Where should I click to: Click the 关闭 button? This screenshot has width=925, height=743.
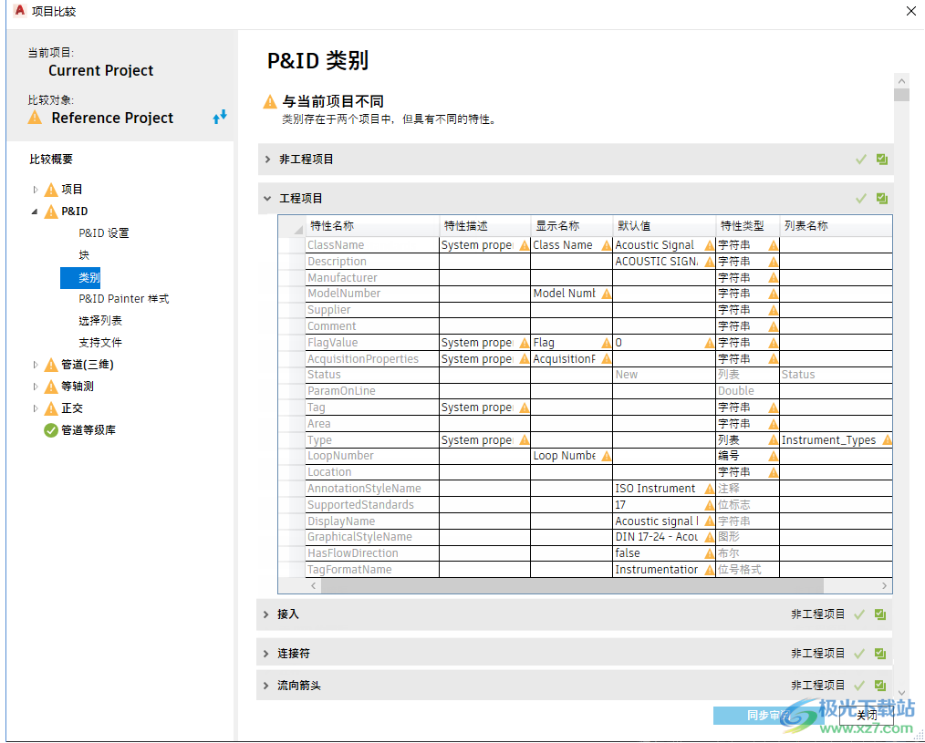(x=867, y=716)
